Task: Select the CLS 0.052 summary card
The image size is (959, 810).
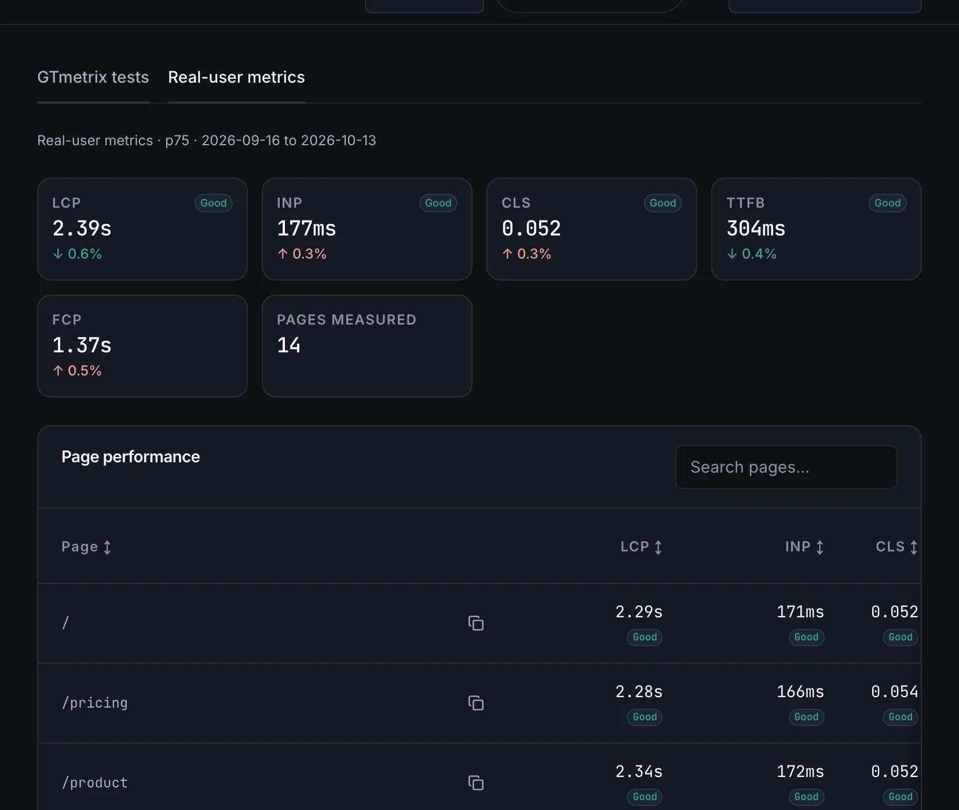Action: (x=592, y=229)
